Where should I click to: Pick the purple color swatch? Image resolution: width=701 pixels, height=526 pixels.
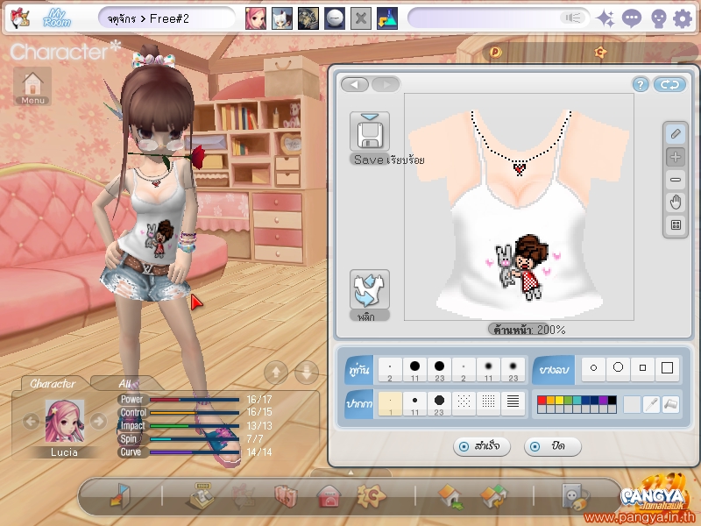click(x=603, y=400)
